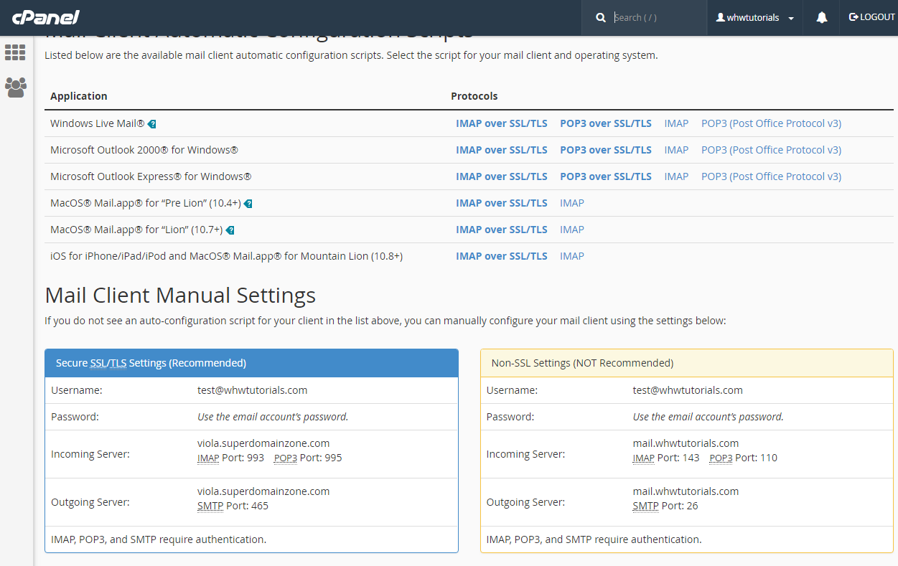Click the IMAP link for Microsoft Outlook 2000
The image size is (898, 566).
676,150
